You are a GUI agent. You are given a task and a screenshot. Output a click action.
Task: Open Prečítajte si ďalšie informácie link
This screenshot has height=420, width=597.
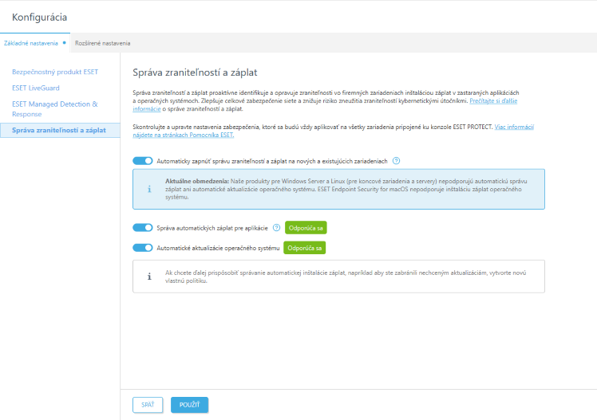pos(493,100)
